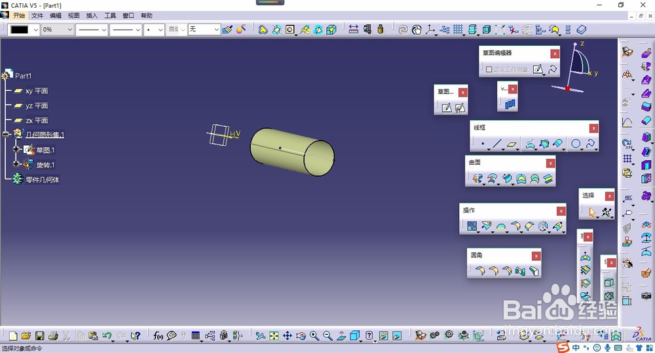
Task: Toggle the 定义工作对象 checkbox
Action: click(489, 69)
